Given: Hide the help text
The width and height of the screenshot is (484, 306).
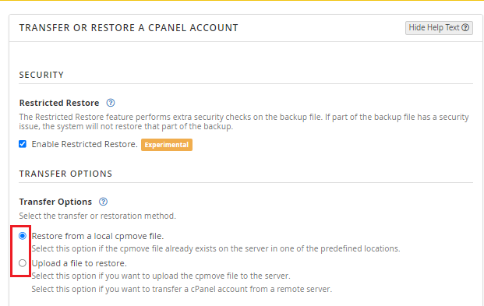Looking at the screenshot, I should [439, 28].
